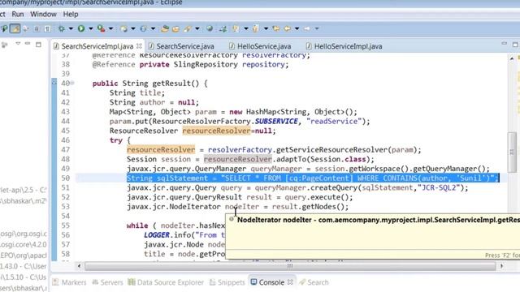Viewport: 520px width, 292px height.
Task: Switch to SearchServiceImpl.java editor tab
Action: point(97,46)
